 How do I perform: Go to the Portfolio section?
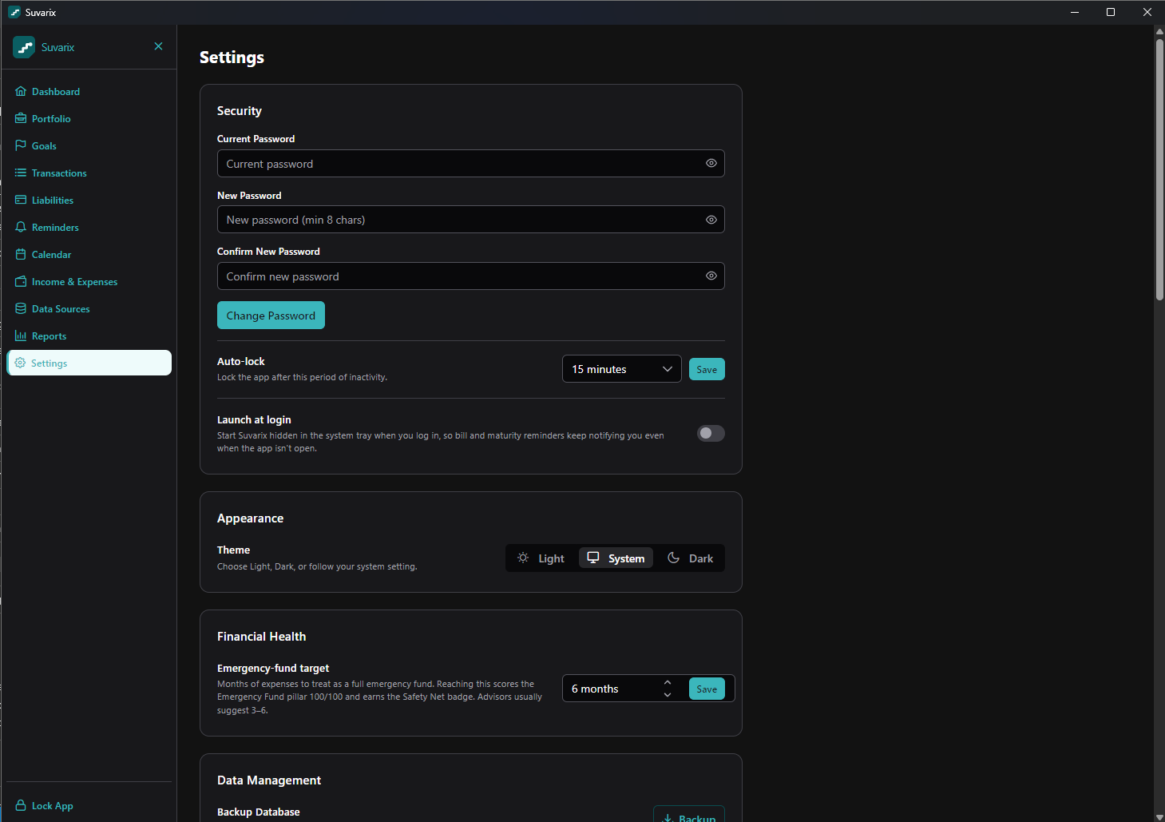[x=89, y=118]
